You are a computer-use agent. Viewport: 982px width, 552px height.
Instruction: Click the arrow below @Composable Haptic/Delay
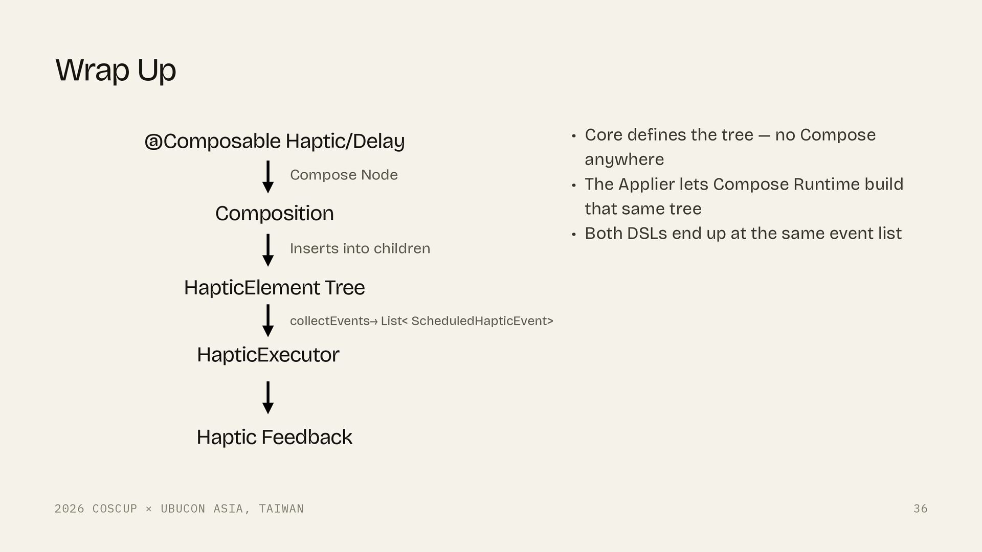point(267,177)
